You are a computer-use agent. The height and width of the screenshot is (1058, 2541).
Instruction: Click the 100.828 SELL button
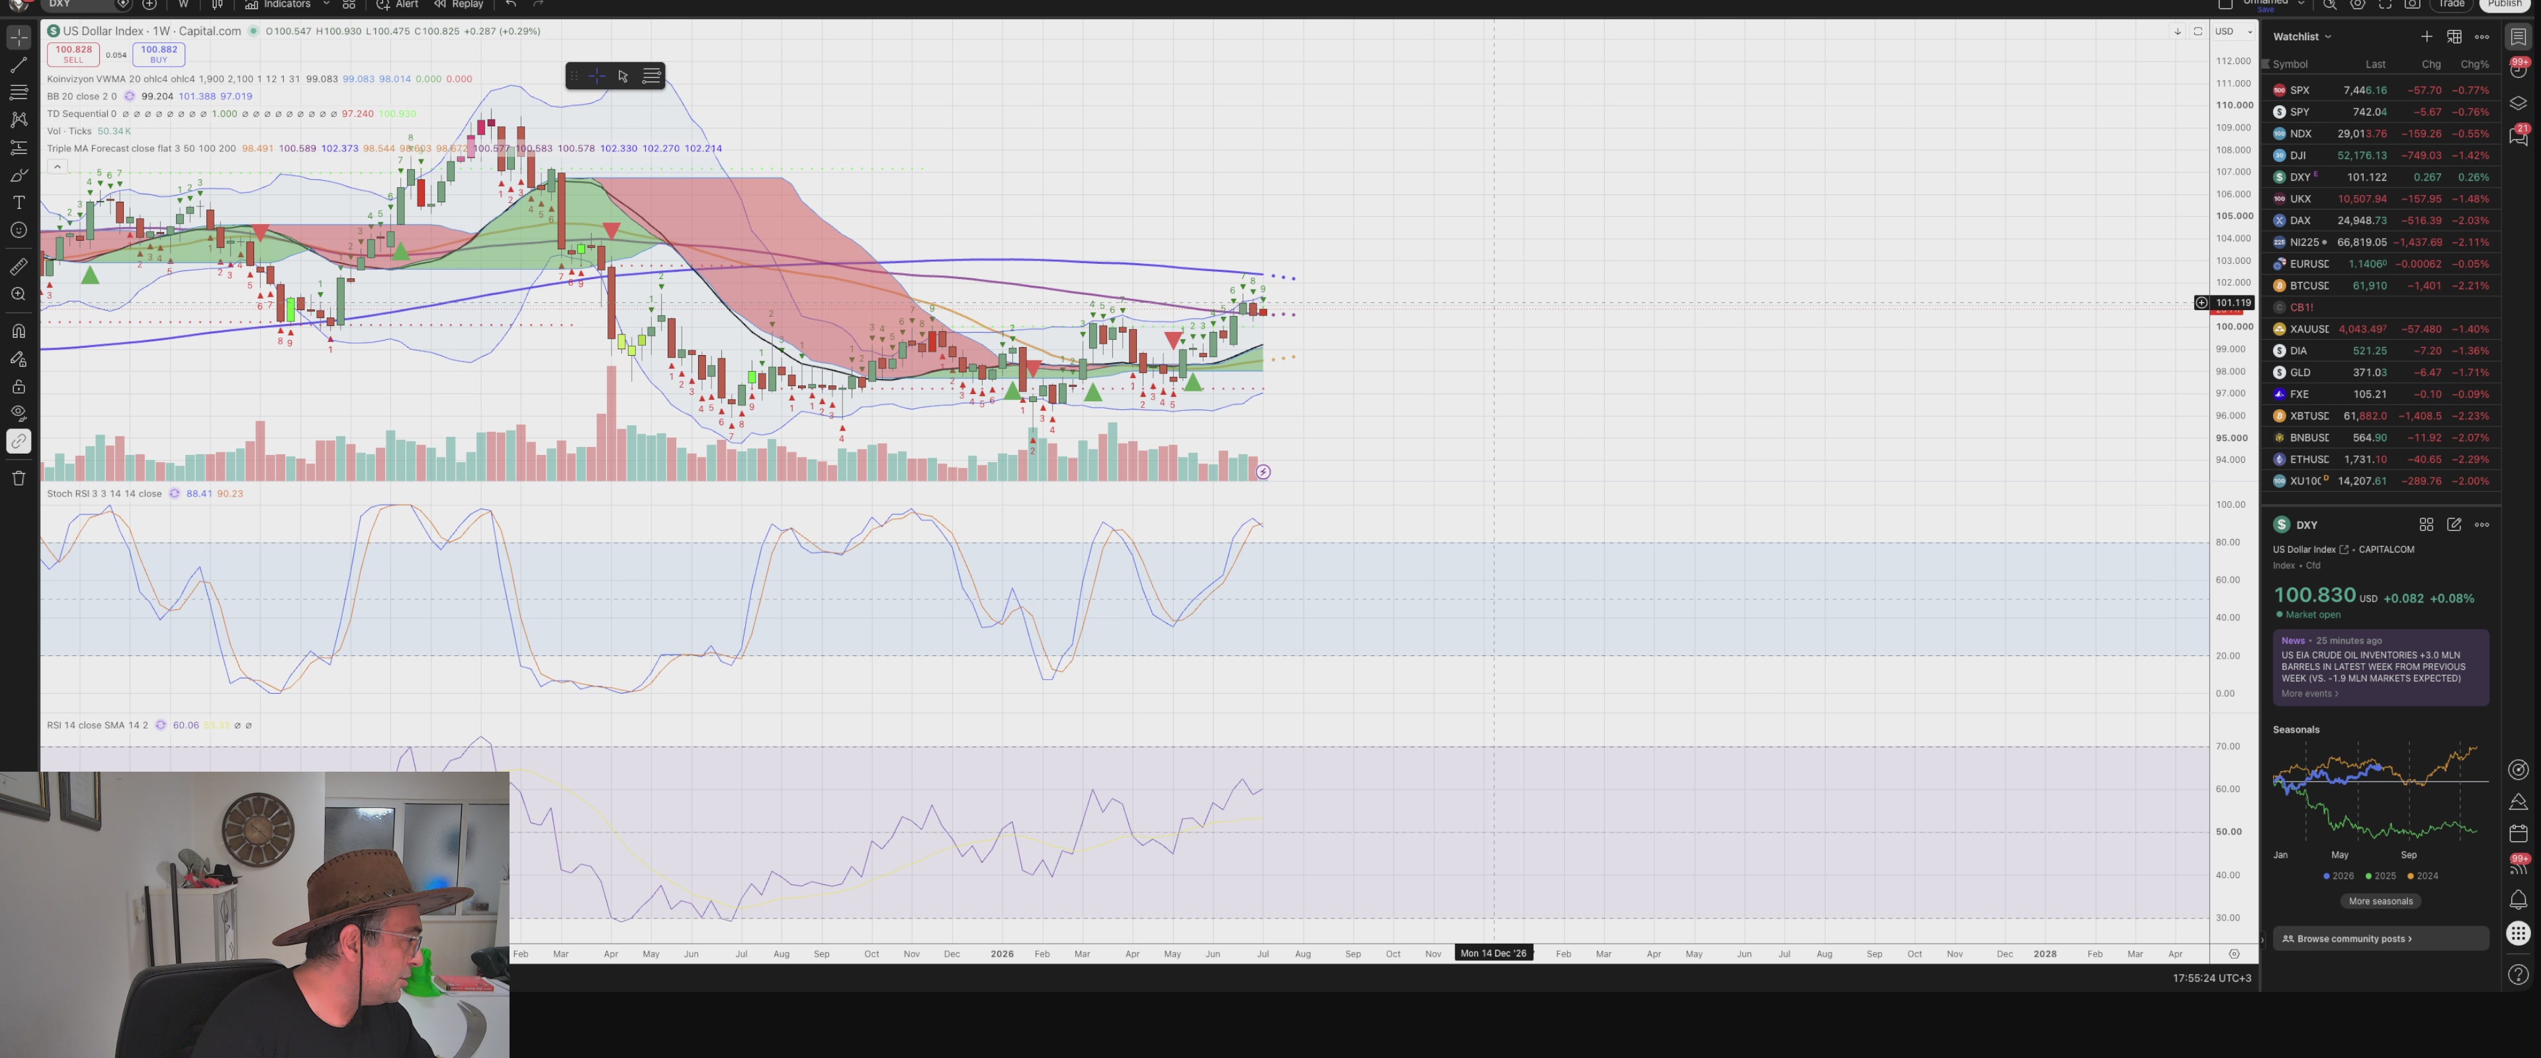[x=73, y=54]
